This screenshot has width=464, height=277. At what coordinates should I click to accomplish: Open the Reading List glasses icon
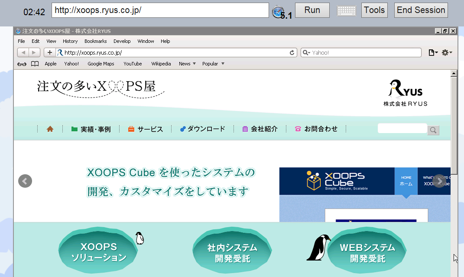coord(22,64)
